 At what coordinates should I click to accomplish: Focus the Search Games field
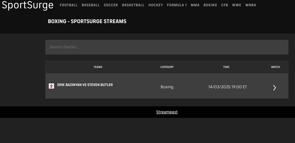(167, 47)
